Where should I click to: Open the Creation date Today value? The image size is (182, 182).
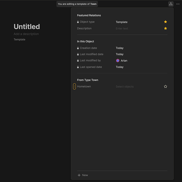pyautogui.click(x=120, y=48)
